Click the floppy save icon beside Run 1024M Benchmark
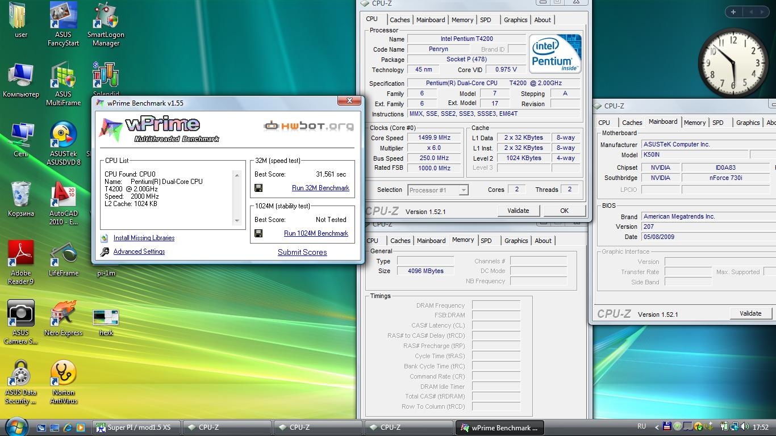Viewport: 776px width, 436px height. click(258, 233)
